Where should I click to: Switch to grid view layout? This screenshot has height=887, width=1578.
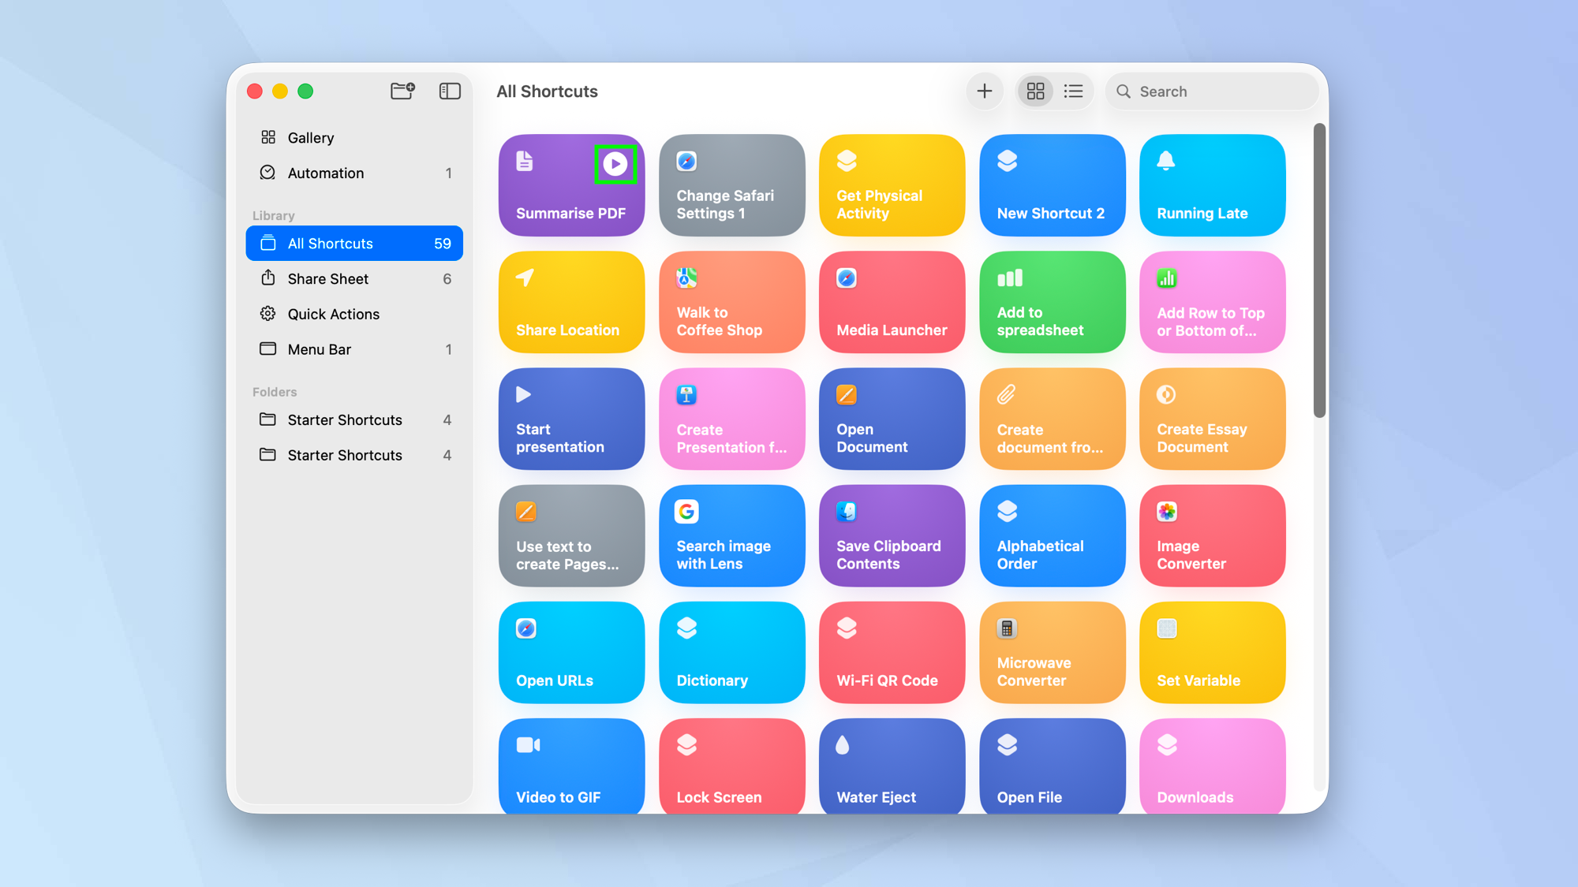(x=1035, y=91)
